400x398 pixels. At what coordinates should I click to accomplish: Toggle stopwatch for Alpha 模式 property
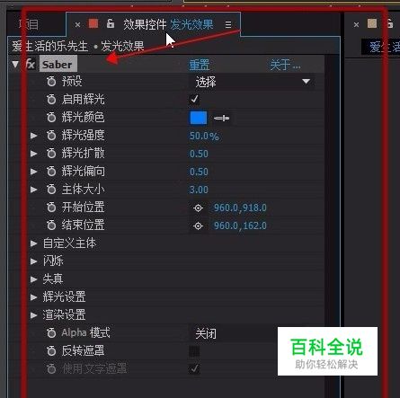pos(51,332)
